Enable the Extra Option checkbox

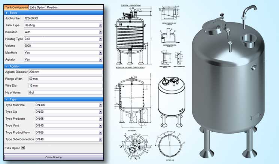[x=23, y=148]
